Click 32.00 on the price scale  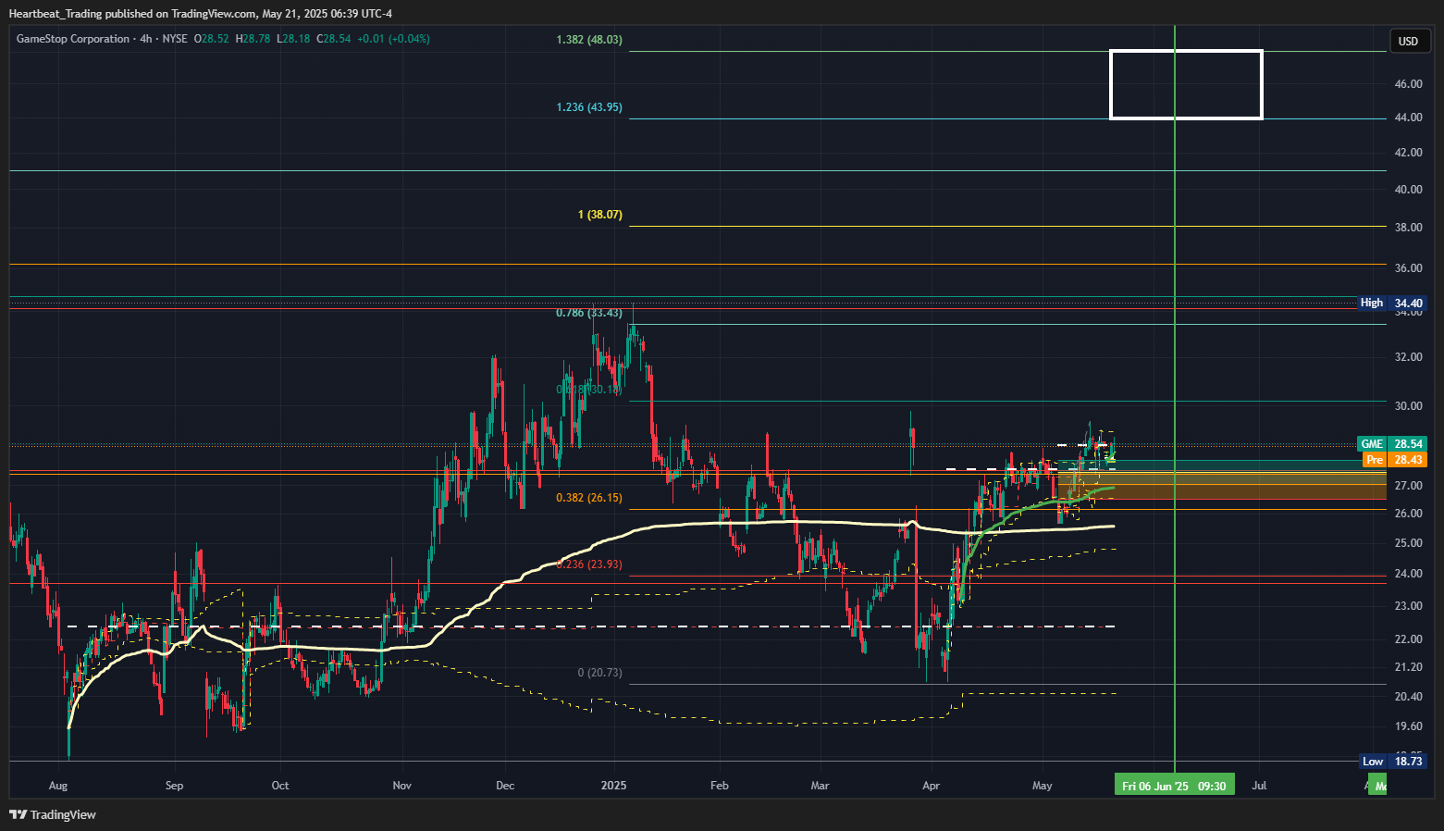tap(1408, 357)
